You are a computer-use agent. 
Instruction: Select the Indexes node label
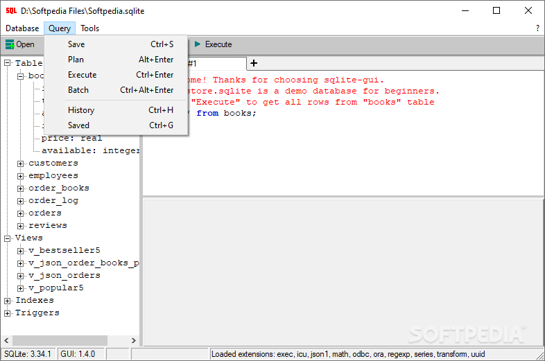[35, 300]
